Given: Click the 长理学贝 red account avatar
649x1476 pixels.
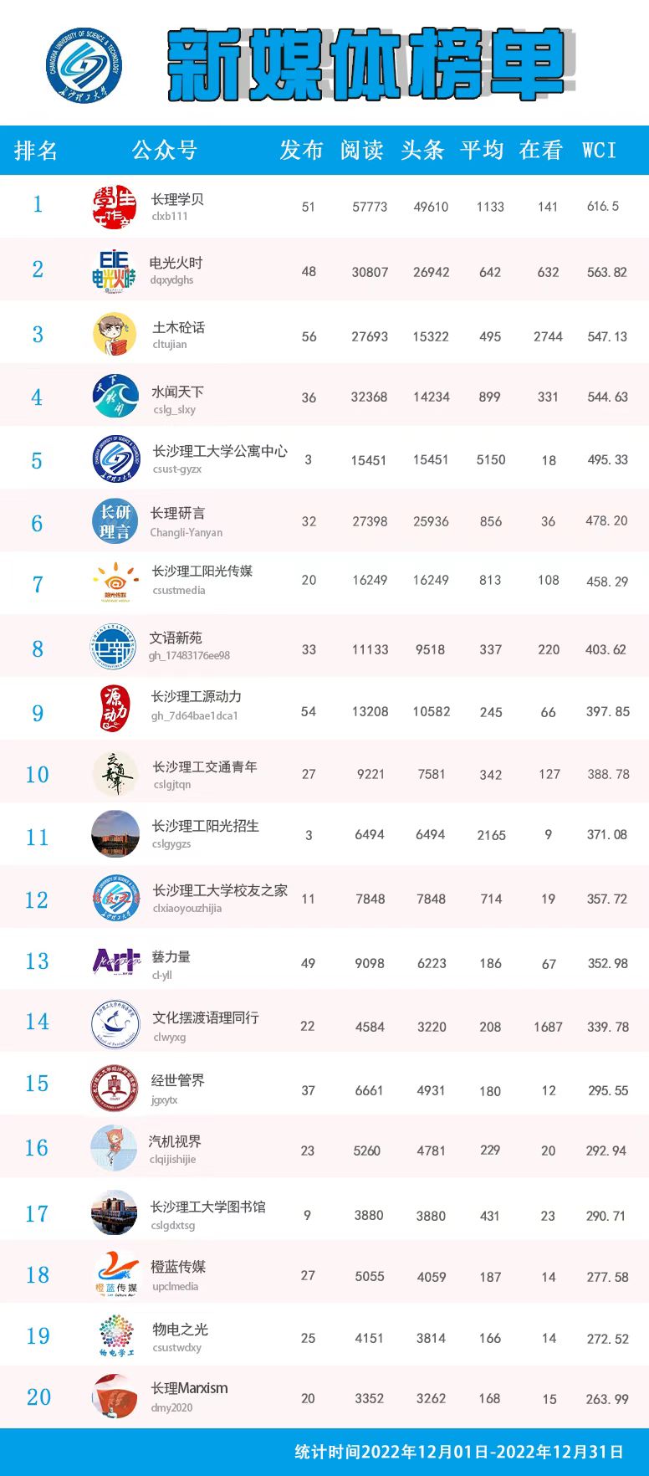Looking at the screenshot, I should coord(115,206).
